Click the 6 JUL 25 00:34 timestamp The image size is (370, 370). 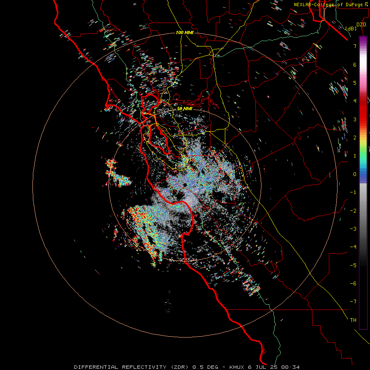pyautogui.click(x=274, y=367)
